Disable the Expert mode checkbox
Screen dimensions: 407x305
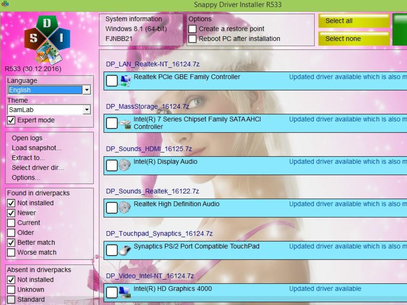pos(12,120)
